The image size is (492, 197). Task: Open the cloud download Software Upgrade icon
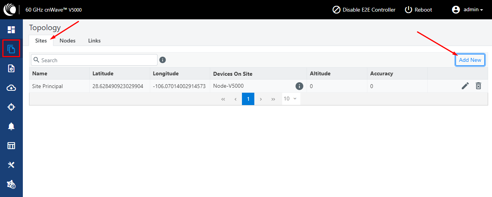point(11,88)
